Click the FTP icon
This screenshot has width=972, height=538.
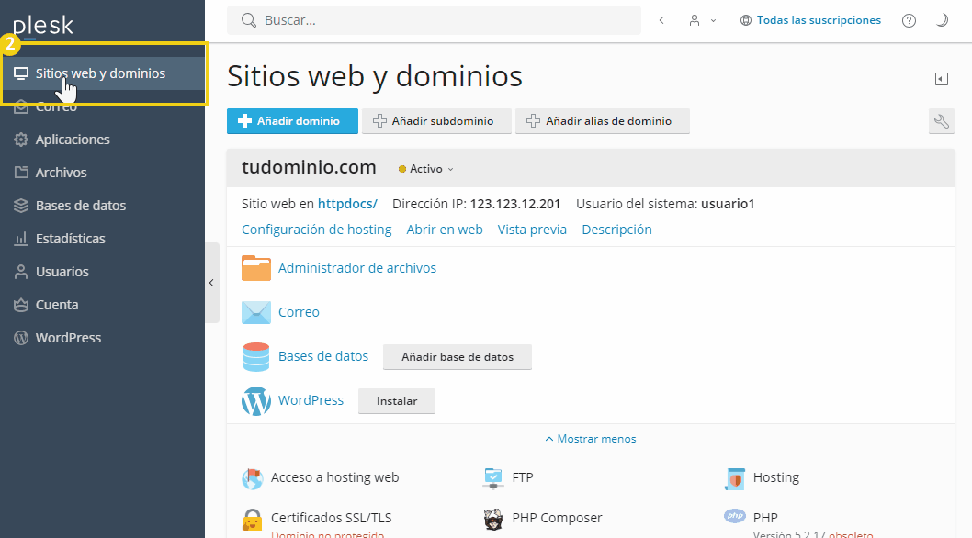[493, 478]
